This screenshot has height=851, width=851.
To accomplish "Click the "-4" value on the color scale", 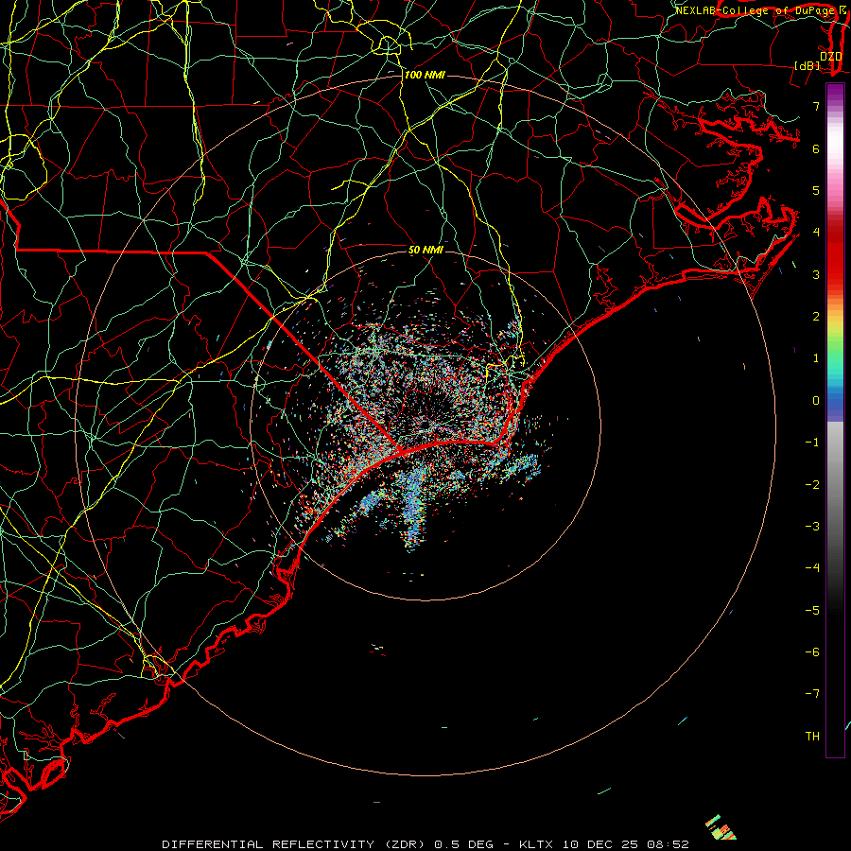I will tap(812, 567).
